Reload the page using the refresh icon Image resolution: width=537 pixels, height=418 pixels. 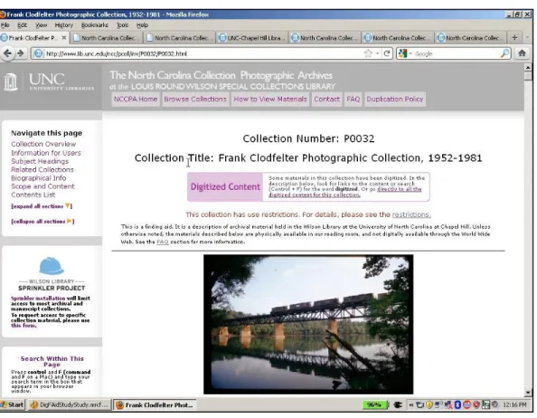(x=387, y=53)
